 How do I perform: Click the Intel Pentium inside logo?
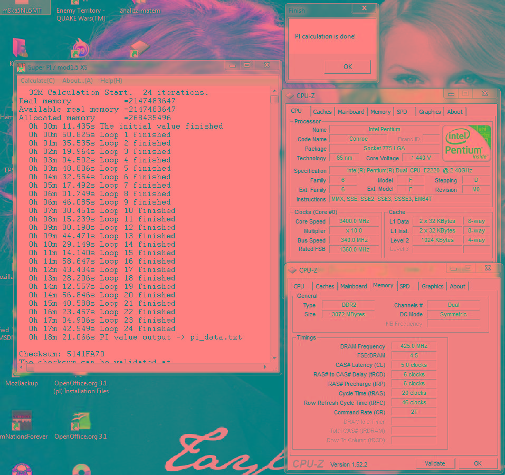[x=466, y=143]
